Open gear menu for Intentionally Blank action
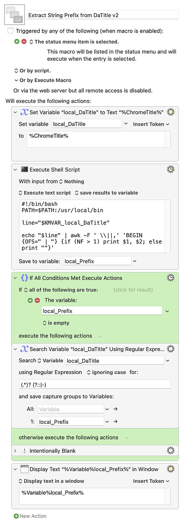 point(170,451)
